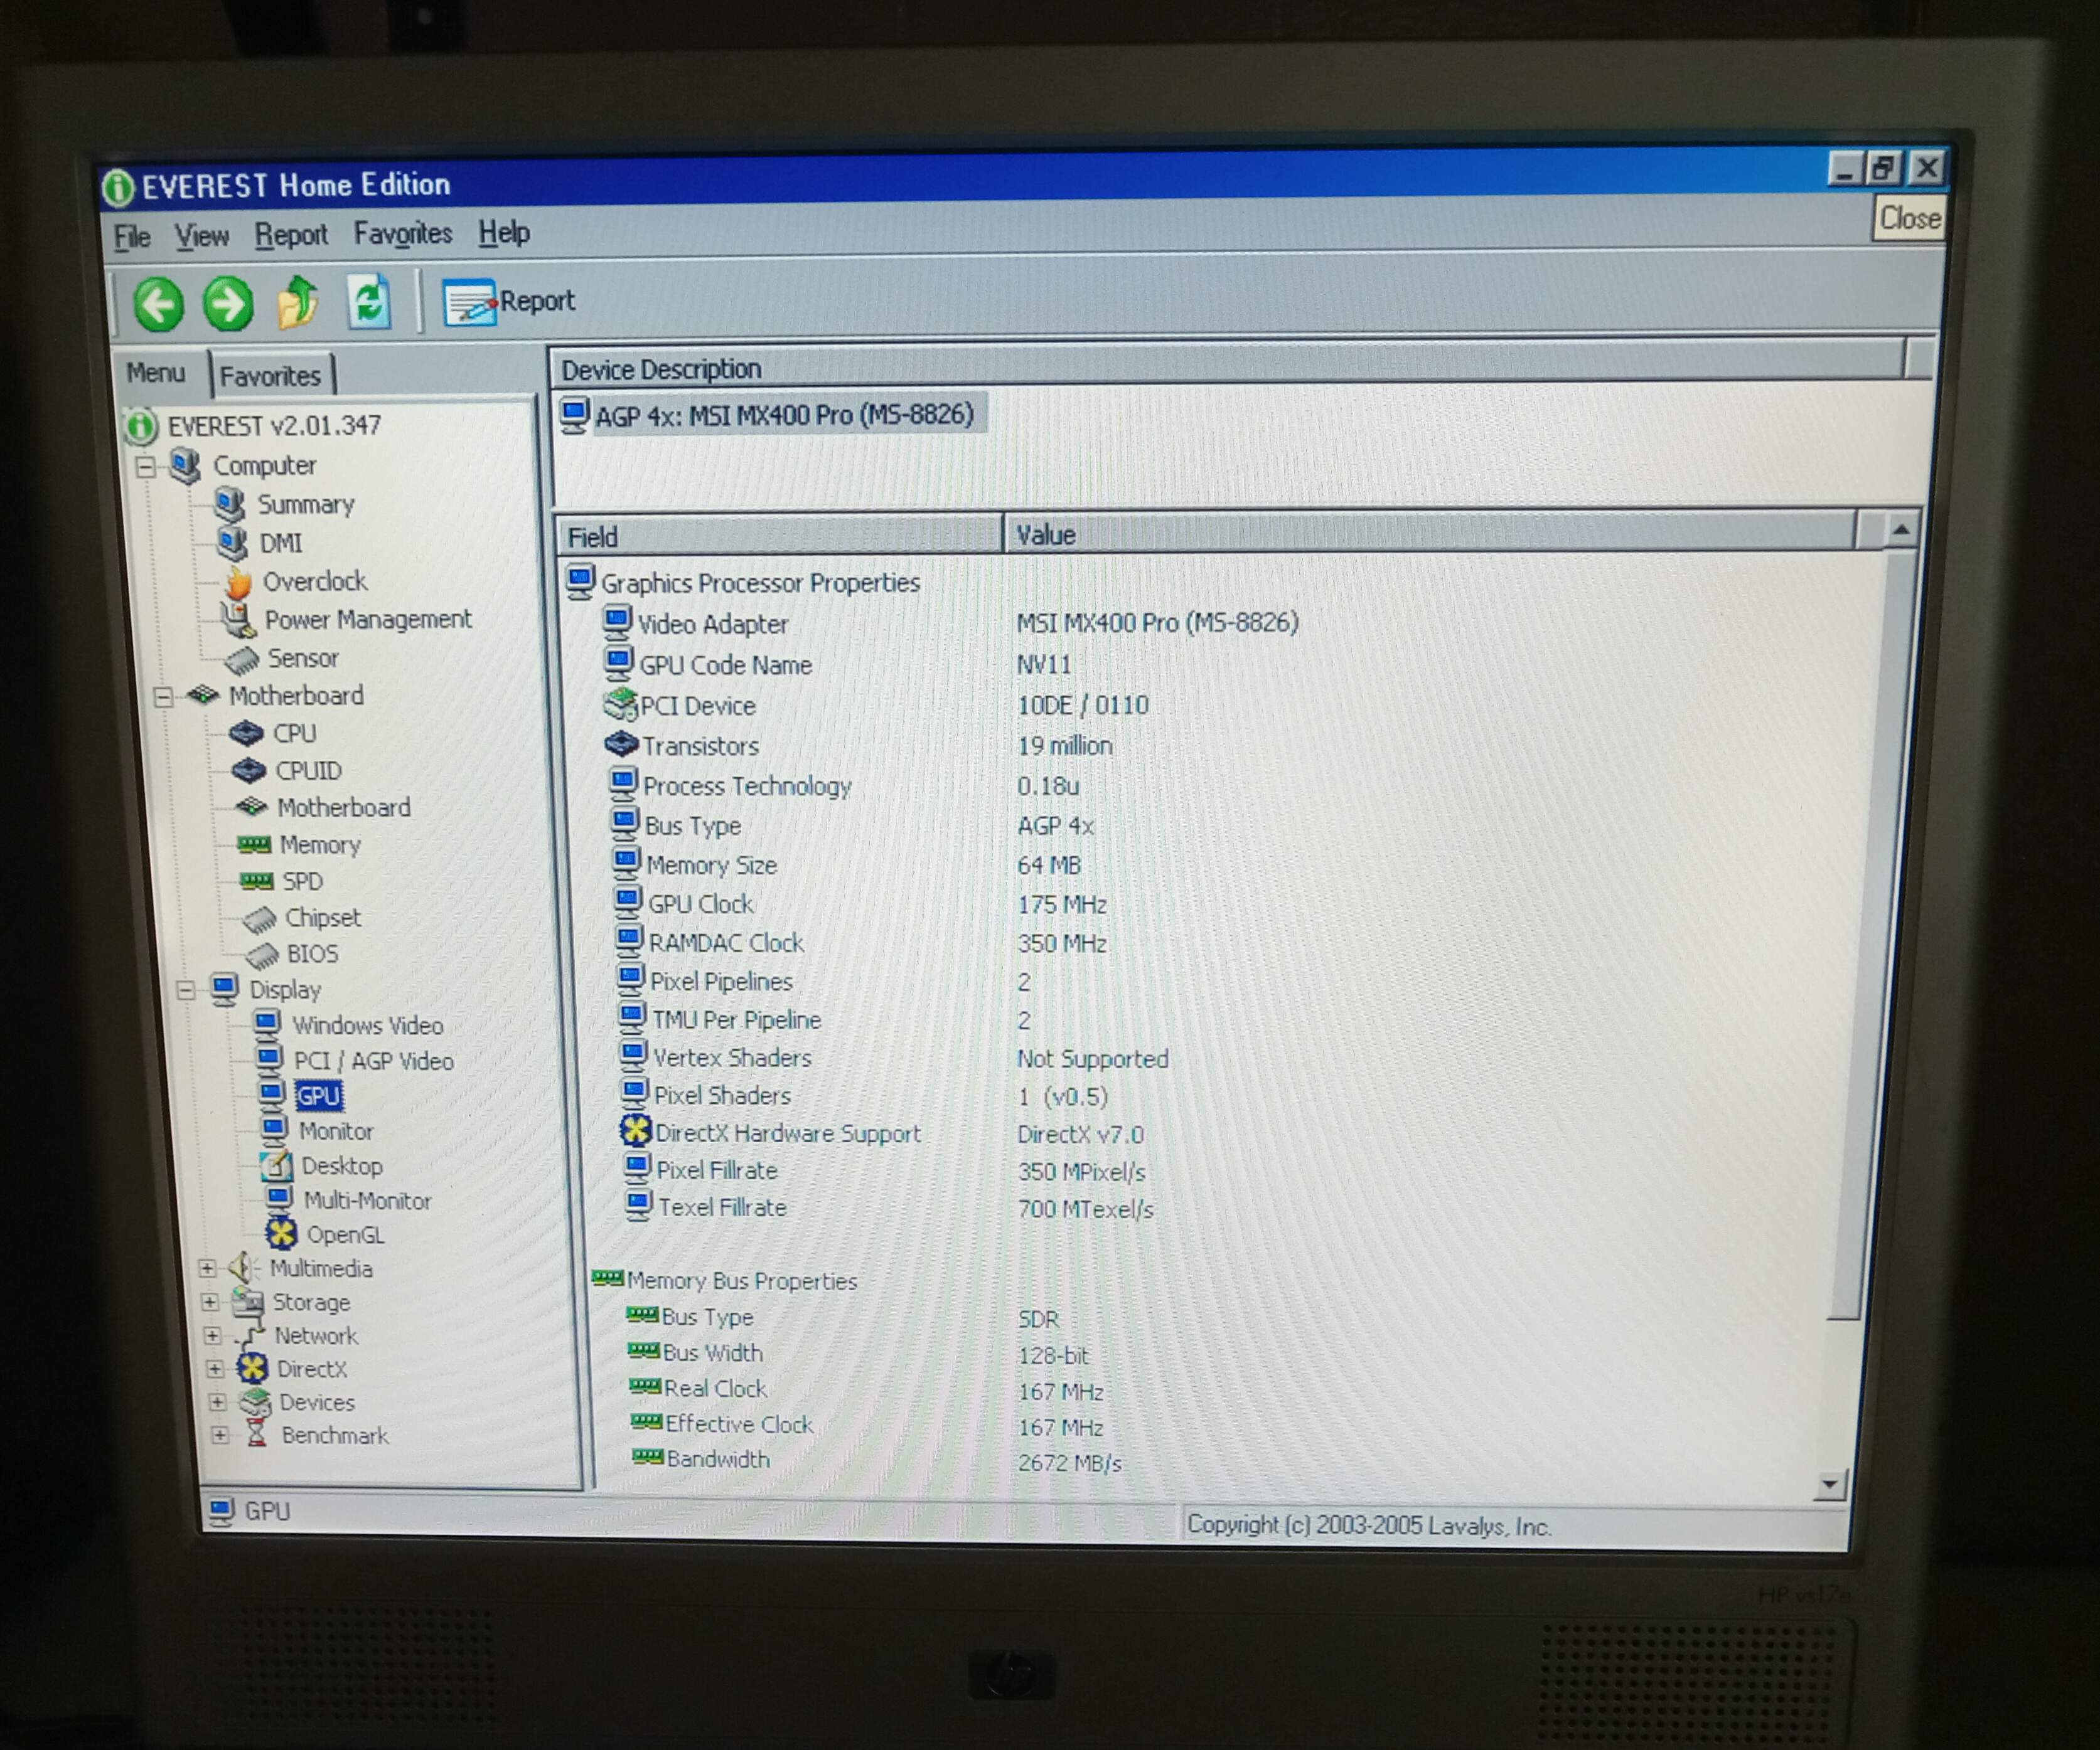
Task: Click the scroll down arrow of the details list
Action: tap(1829, 1485)
